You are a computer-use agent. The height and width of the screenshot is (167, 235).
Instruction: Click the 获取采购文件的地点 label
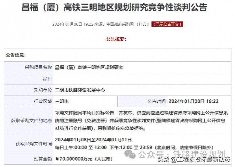tap(31, 121)
